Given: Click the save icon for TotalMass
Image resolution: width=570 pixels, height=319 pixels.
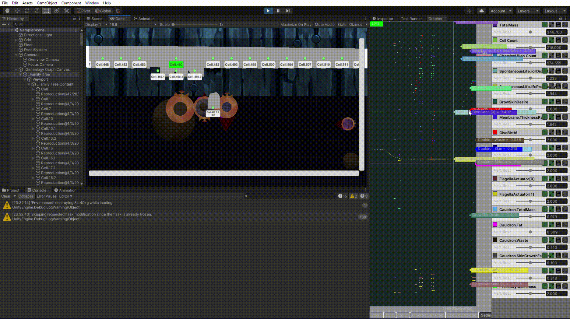Looking at the screenshot, I should click(558, 25).
